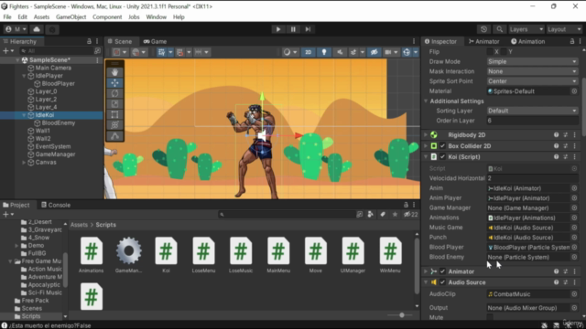Screen dimensions: 586x329
Task: Open Rigidbody 2D preset settings icon
Action: [566, 134]
